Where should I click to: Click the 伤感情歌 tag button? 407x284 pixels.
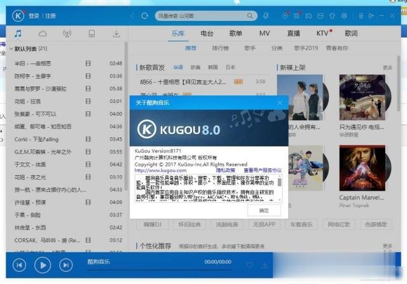coord(376,224)
